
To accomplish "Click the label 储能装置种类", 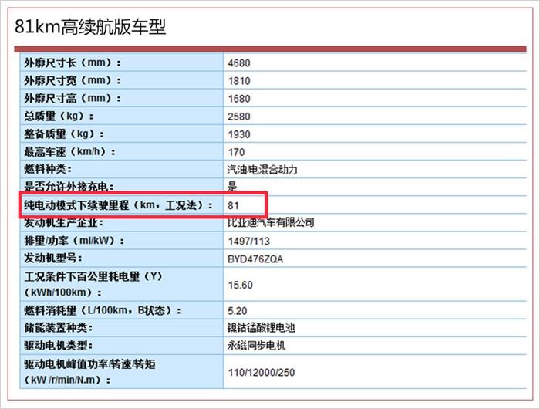I will [58, 328].
